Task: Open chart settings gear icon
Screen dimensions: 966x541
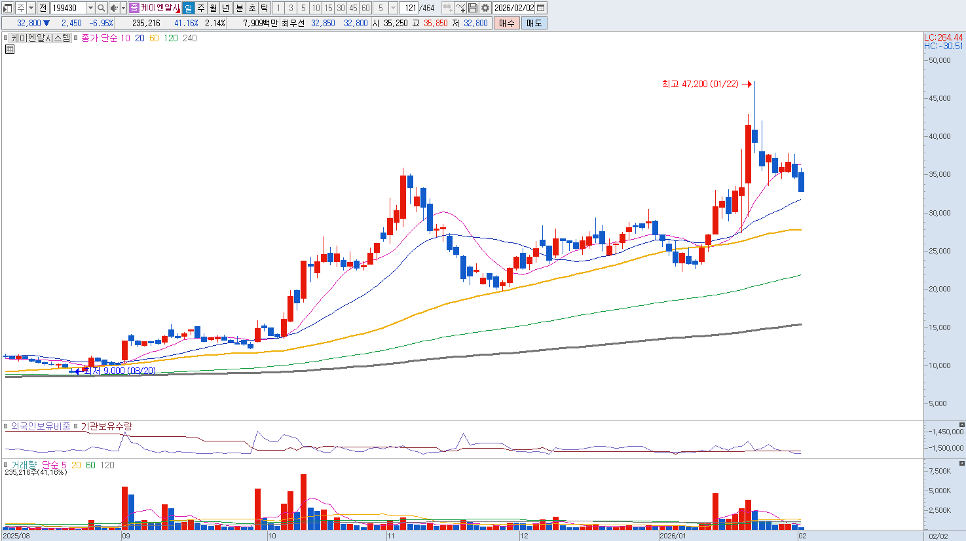Action: tap(485, 8)
